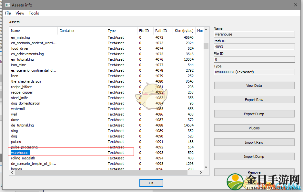The width and height of the screenshot is (303, 192).
Task: Sort by Path ID column header
Action: [161, 31]
